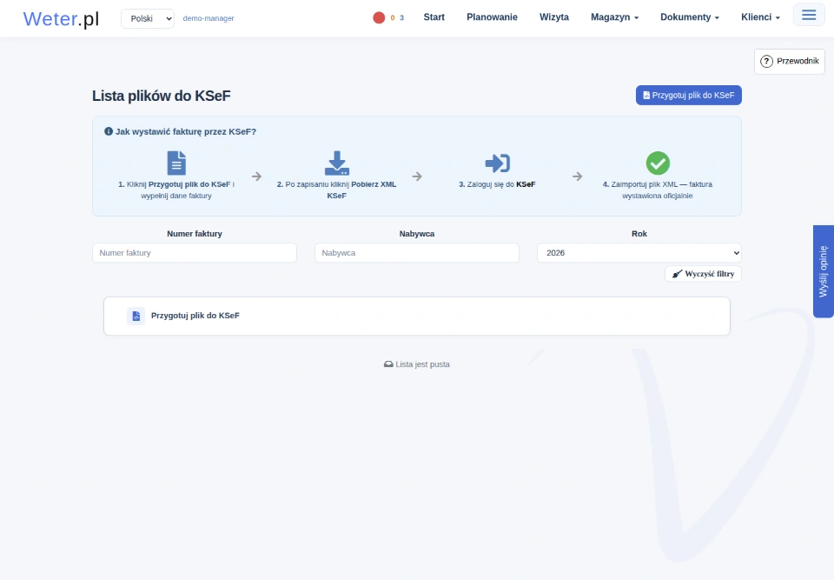The width and height of the screenshot is (834, 580).
Task: Click the info icon beside KSeF question
Action: point(109,131)
